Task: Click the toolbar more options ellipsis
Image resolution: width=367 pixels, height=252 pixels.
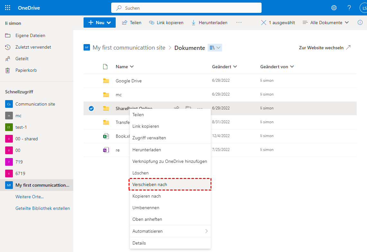Action: pos(239,23)
